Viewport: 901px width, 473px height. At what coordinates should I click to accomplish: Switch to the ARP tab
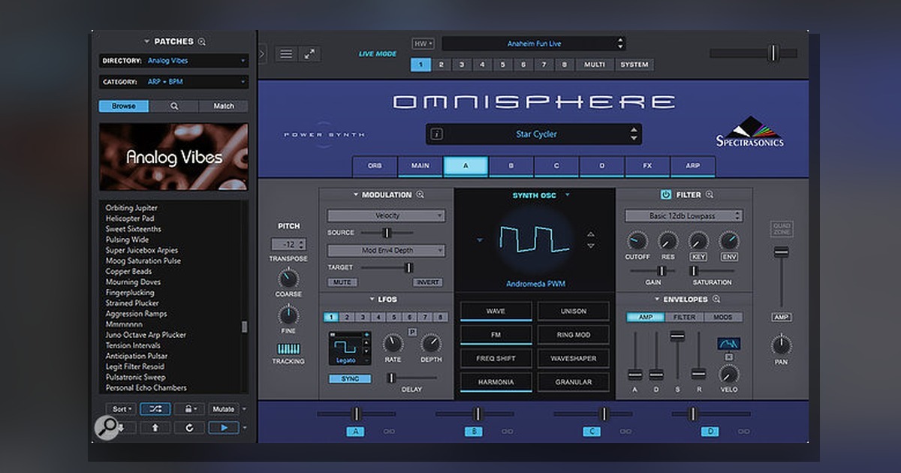692,166
